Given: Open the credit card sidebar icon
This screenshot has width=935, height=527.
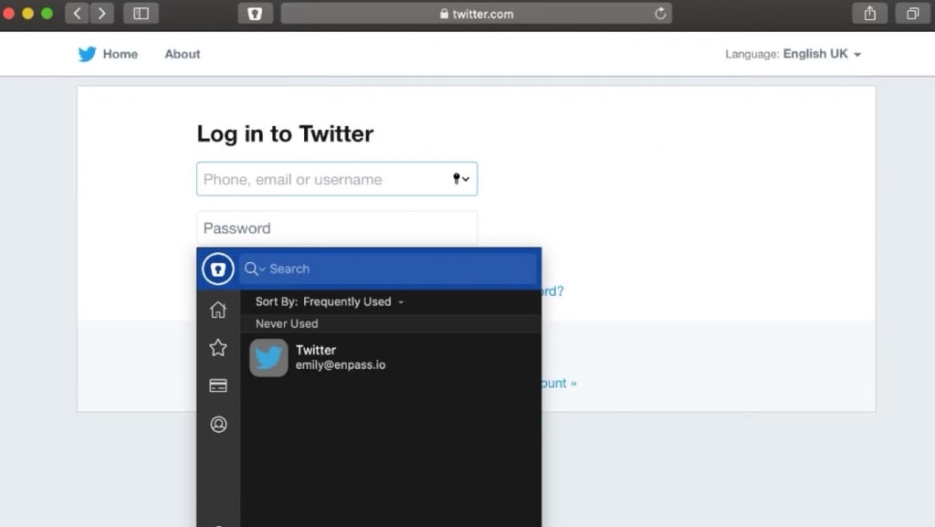Looking at the screenshot, I should point(218,385).
